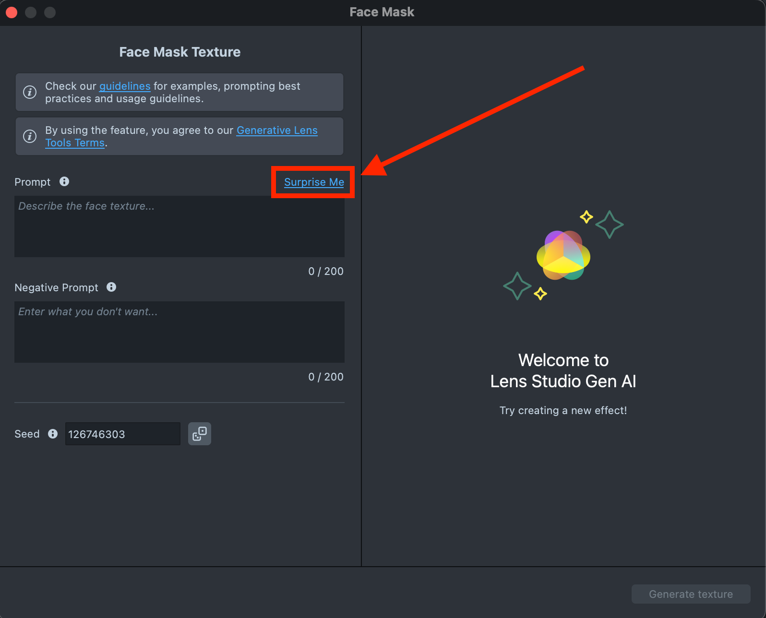Close the Face Mask window
The height and width of the screenshot is (618, 766).
12,12
